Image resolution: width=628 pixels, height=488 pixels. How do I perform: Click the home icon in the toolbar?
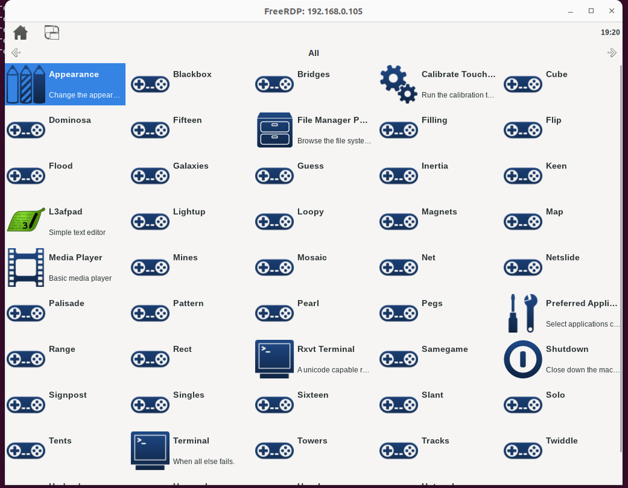(20, 33)
